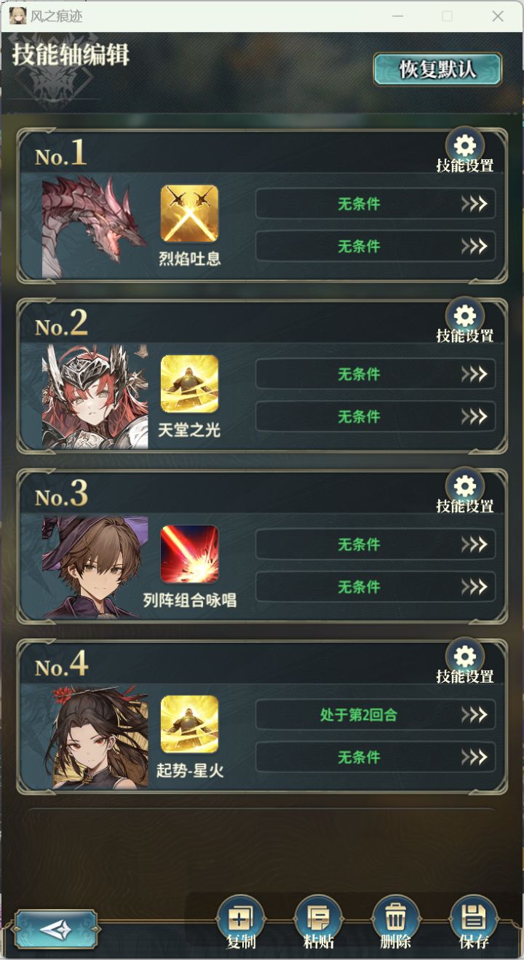Expand No.2 second 无条件 condition

point(376,416)
